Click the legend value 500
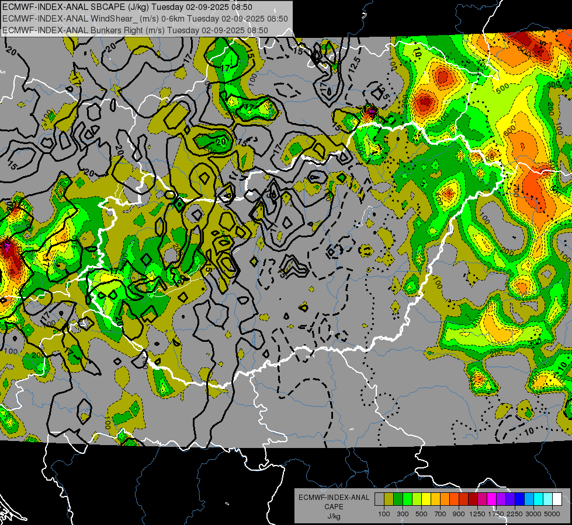The image size is (572, 525). (x=421, y=514)
